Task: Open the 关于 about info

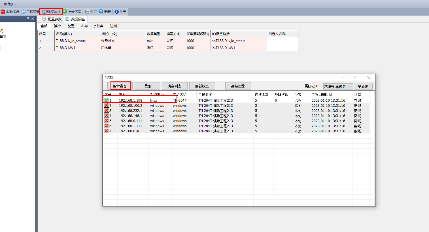Action: pos(120,12)
